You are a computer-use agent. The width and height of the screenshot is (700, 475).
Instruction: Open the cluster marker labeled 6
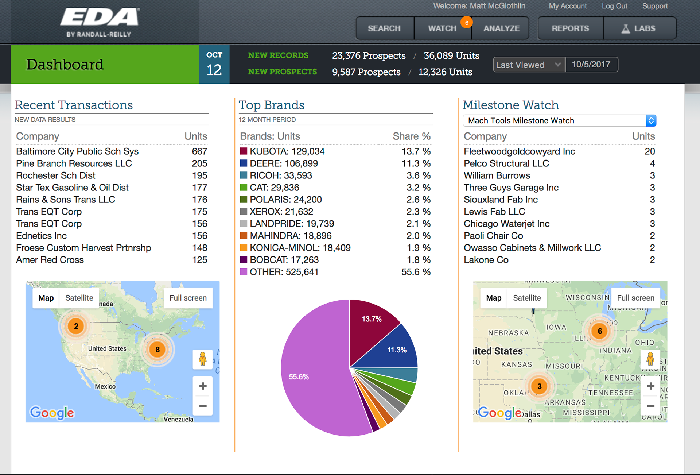click(x=600, y=331)
